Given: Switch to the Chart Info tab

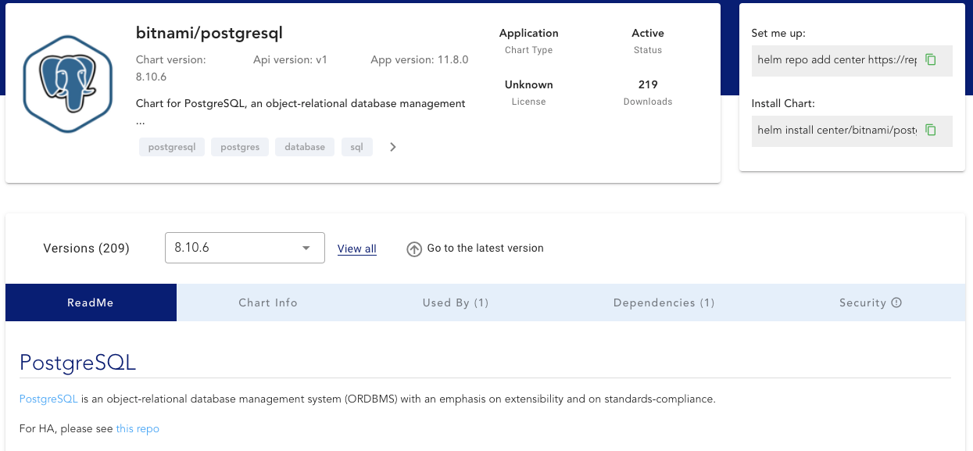Looking at the screenshot, I should pyautogui.click(x=268, y=302).
